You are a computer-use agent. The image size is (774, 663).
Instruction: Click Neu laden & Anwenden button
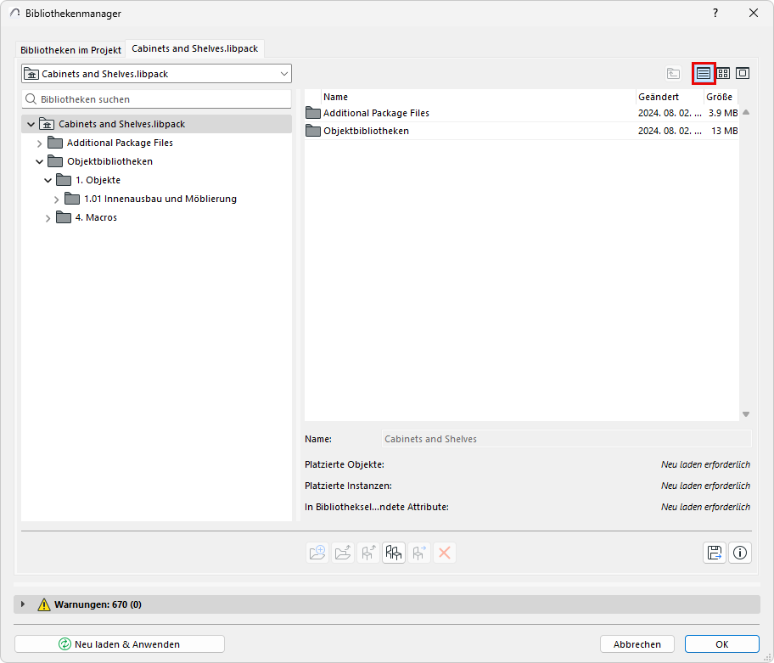(120, 643)
